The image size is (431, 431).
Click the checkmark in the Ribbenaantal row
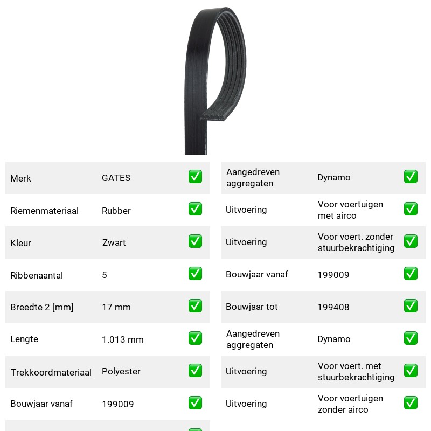(195, 274)
